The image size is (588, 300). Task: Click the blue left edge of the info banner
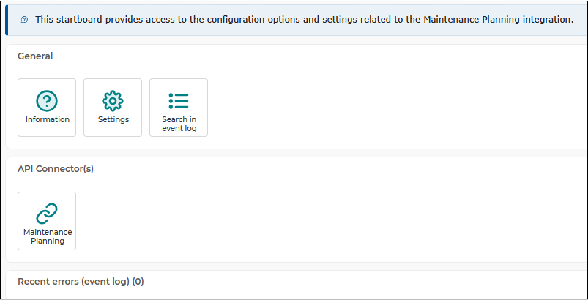pos(7,20)
